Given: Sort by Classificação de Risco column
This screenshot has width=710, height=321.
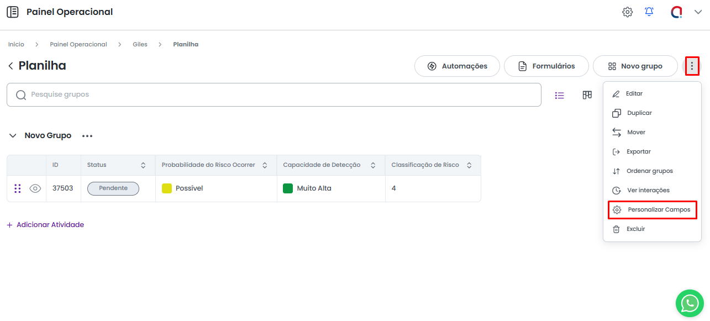Looking at the screenshot, I should (x=469, y=165).
